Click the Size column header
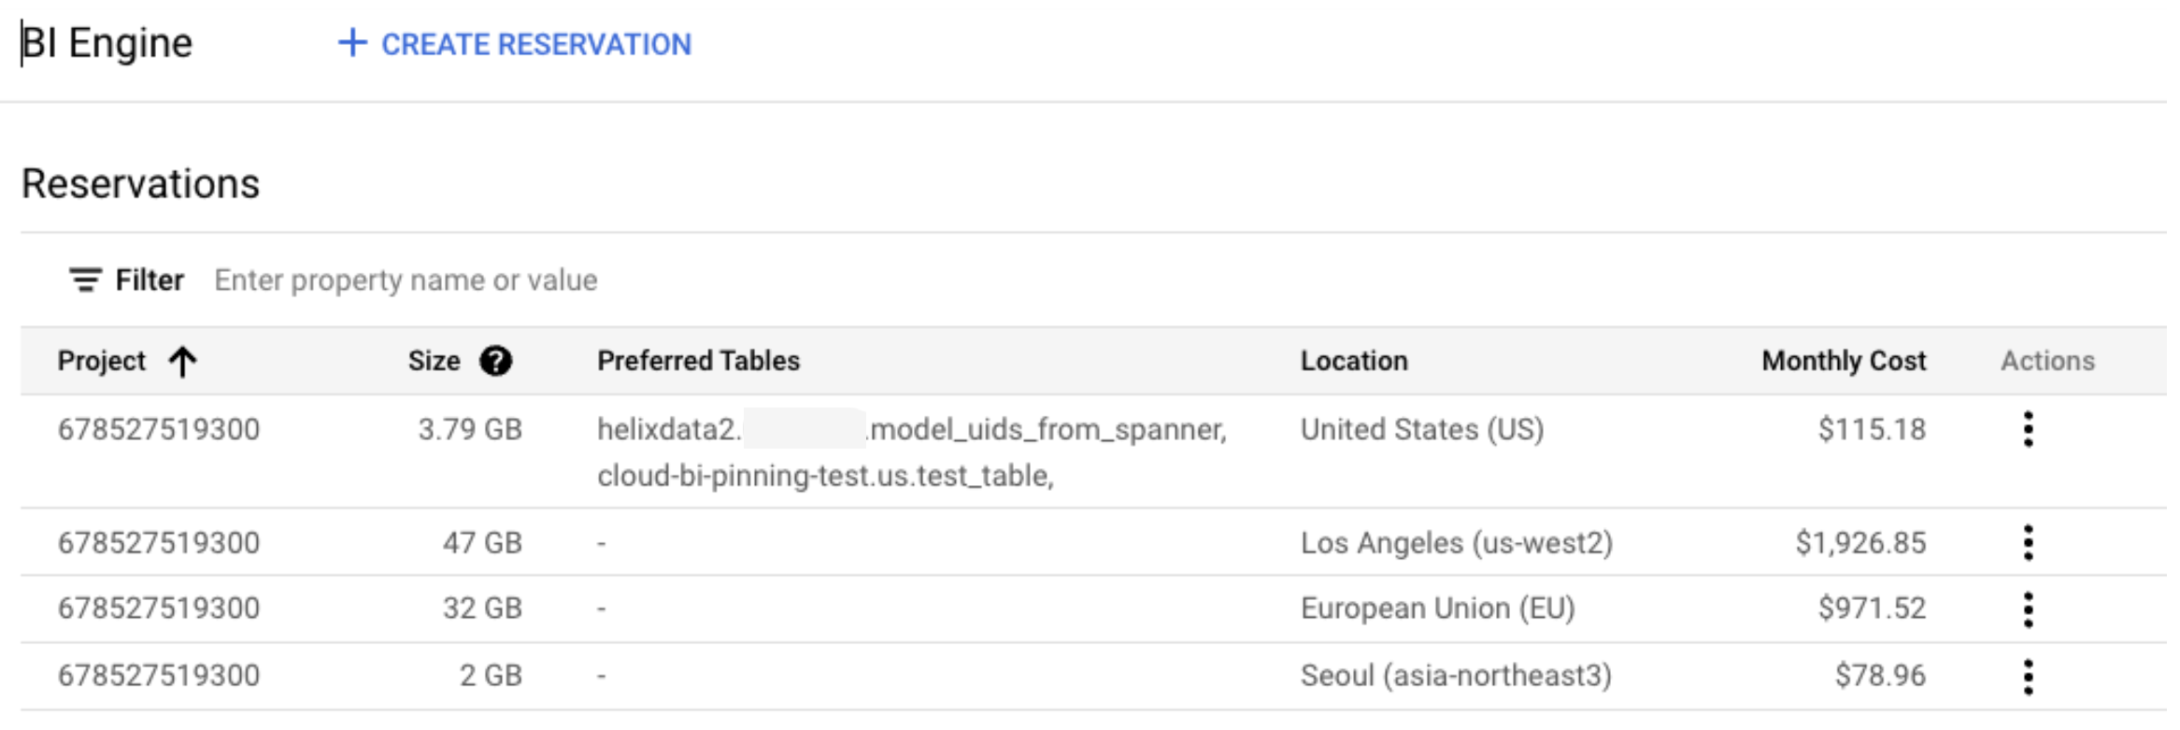The width and height of the screenshot is (2180, 730). click(434, 361)
